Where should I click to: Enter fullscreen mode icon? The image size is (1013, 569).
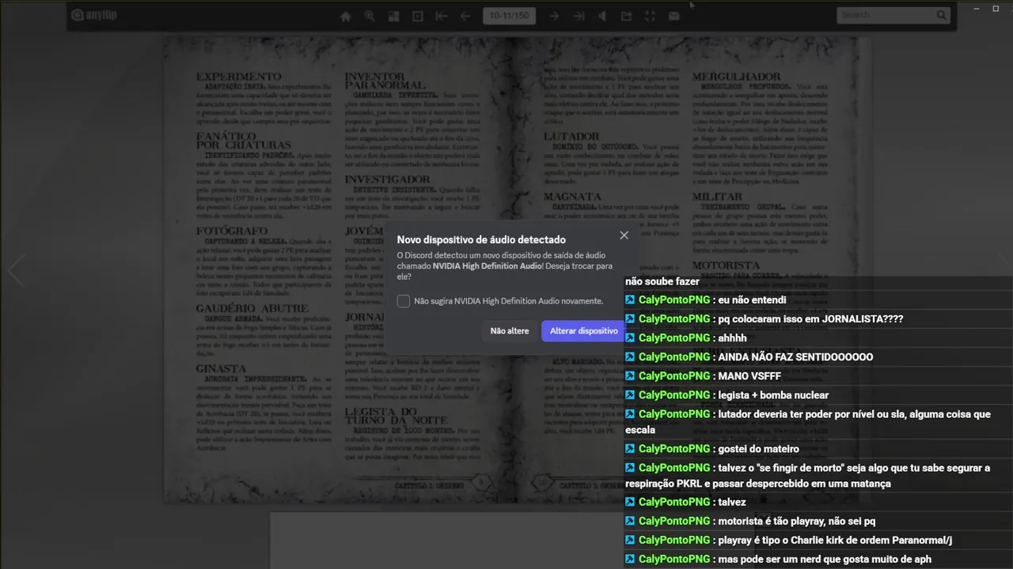(650, 16)
